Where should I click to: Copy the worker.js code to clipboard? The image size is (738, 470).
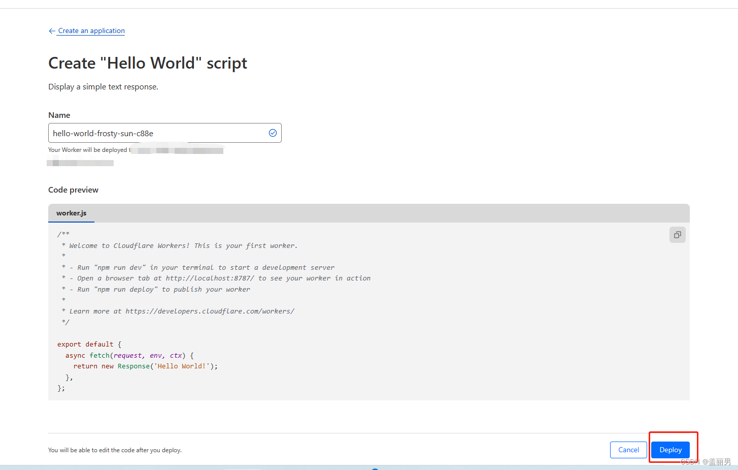tap(677, 235)
